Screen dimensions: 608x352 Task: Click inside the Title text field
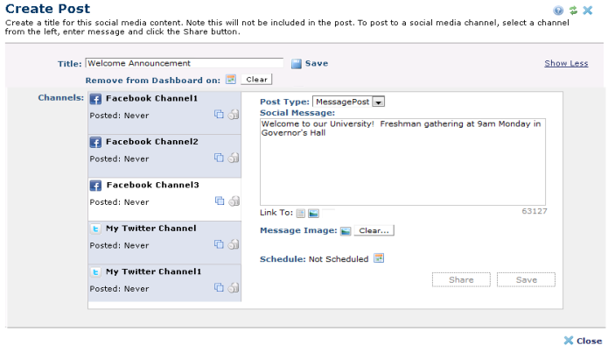pos(184,63)
